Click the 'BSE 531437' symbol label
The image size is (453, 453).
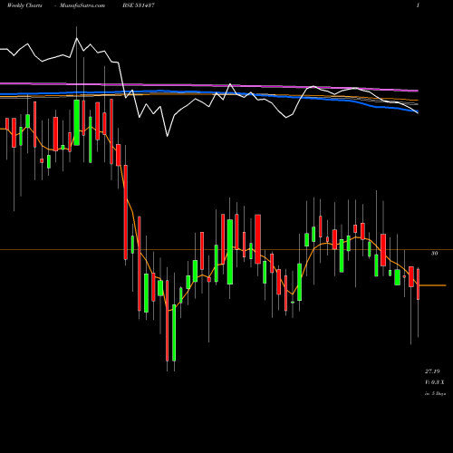click(139, 5)
